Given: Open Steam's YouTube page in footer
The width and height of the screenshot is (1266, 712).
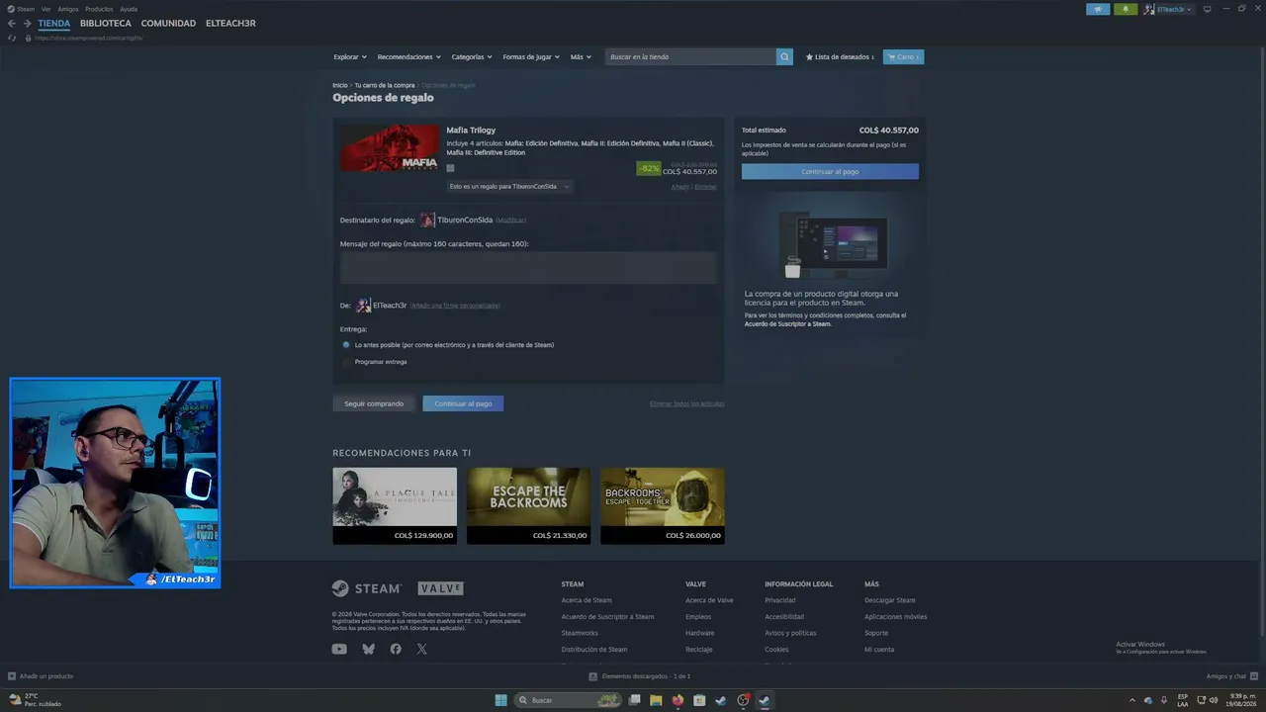Looking at the screenshot, I should (x=339, y=650).
